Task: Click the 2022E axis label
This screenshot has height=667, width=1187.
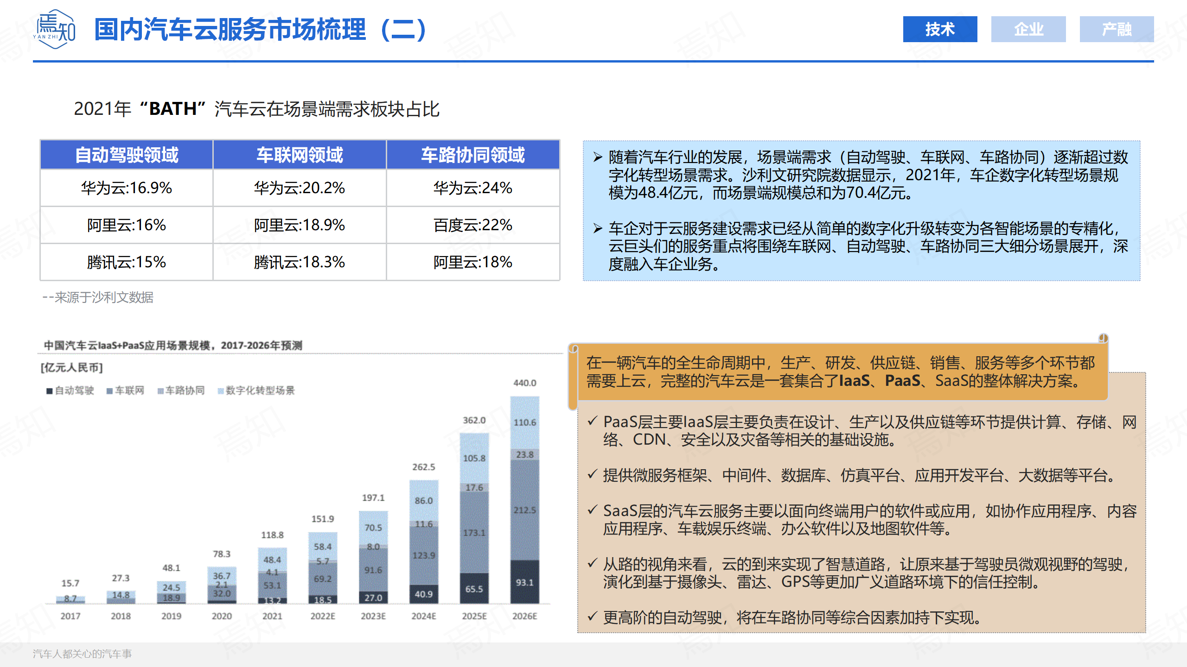Action: (x=322, y=616)
